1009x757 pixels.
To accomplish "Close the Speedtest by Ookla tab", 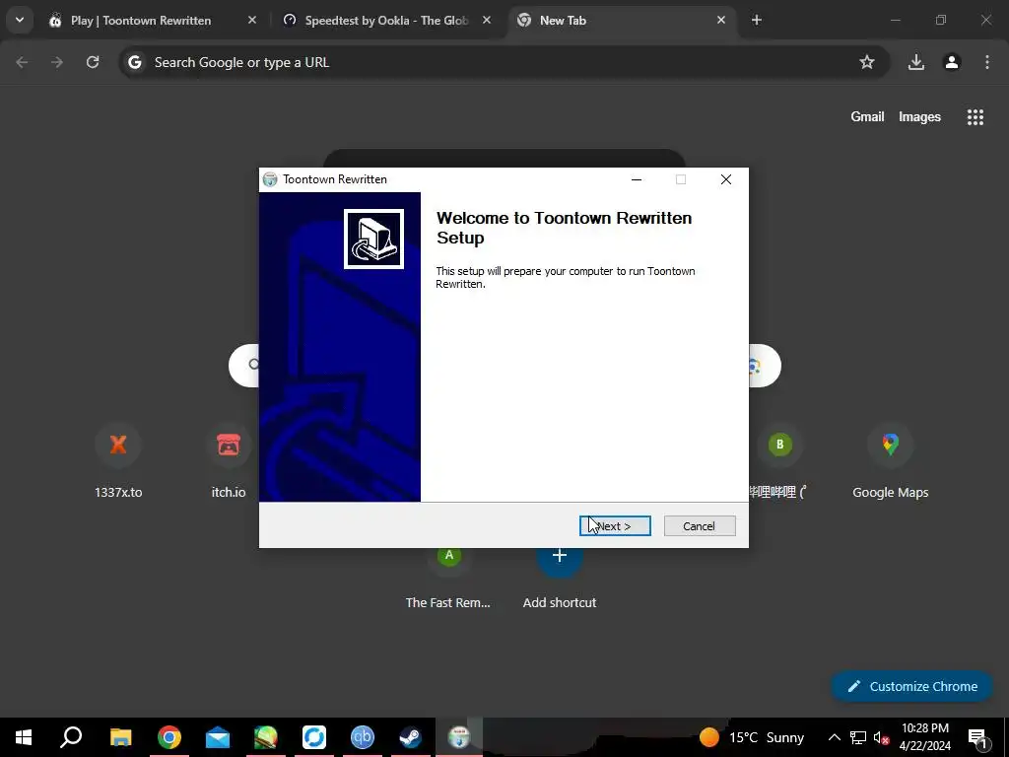I will (x=487, y=20).
